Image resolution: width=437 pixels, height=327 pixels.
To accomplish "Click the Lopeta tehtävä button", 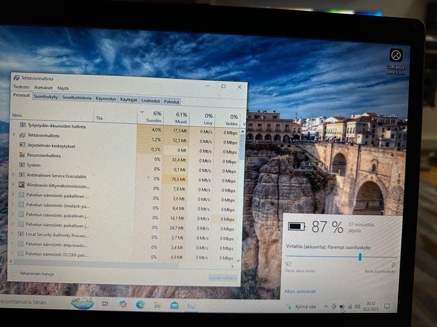I will [223, 278].
